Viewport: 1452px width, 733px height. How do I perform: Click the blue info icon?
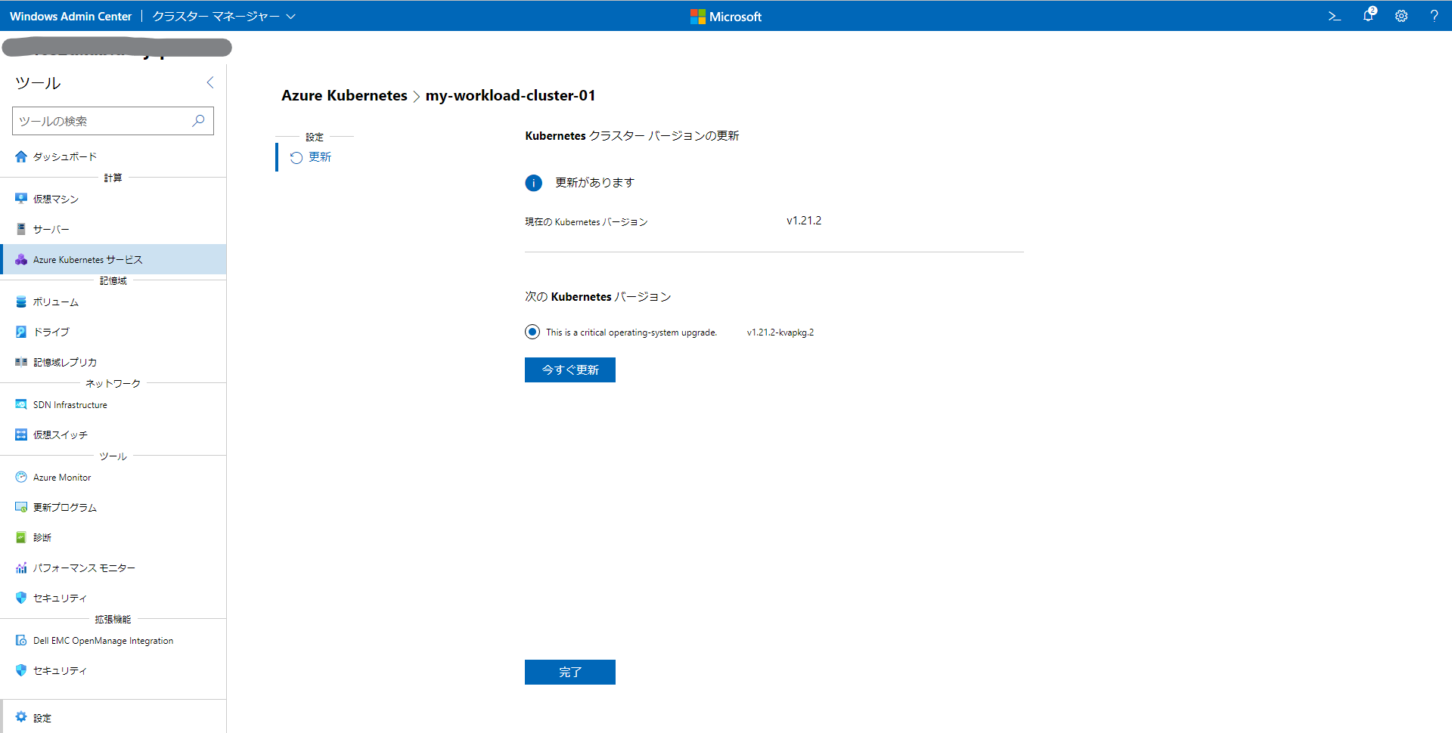click(533, 183)
